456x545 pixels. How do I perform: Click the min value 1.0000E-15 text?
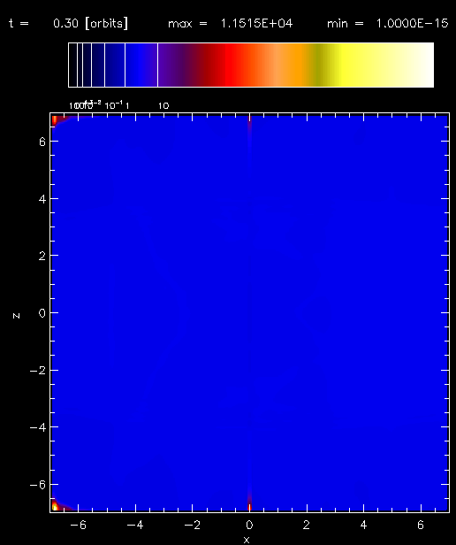click(x=412, y=24)
